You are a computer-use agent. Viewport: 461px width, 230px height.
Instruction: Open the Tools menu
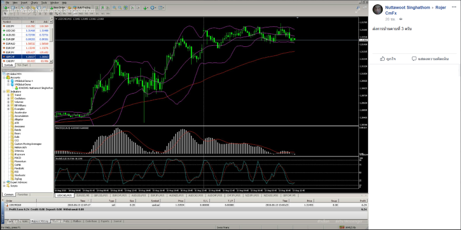pyautogui.click(x=44, y=3)
